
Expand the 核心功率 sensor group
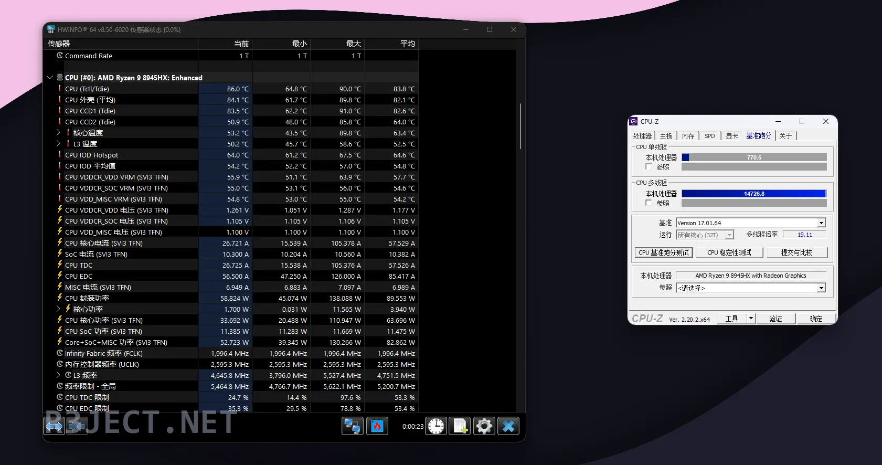(58, 309)
